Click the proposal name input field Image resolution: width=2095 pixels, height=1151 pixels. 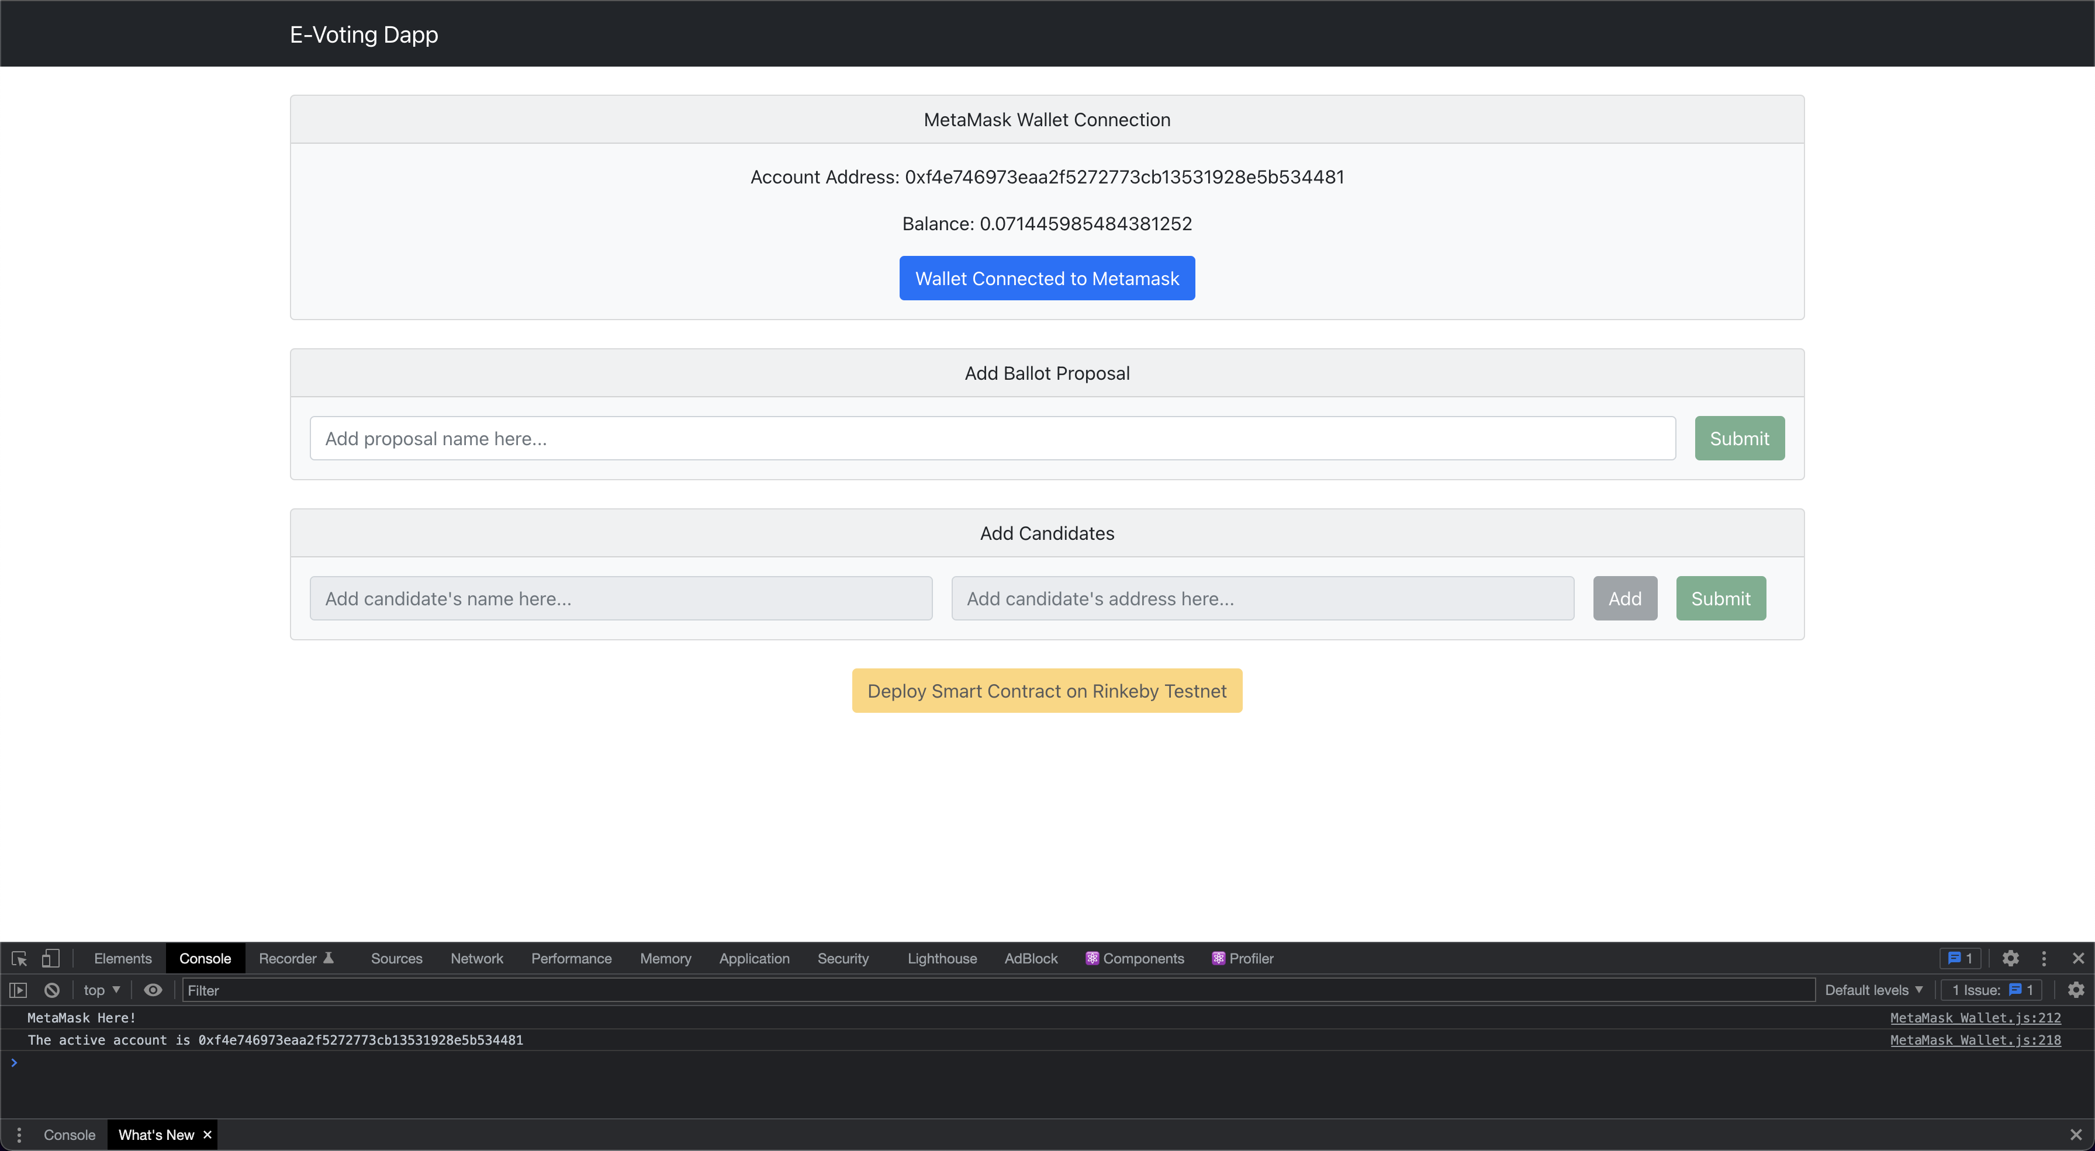click(x=991, y=438)
